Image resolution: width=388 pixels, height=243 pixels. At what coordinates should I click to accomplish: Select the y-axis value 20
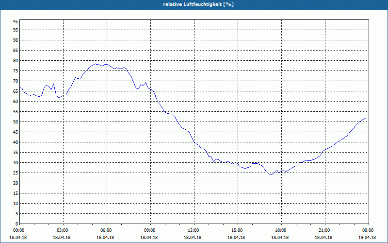pyautogui.click(x=16, y=183)
